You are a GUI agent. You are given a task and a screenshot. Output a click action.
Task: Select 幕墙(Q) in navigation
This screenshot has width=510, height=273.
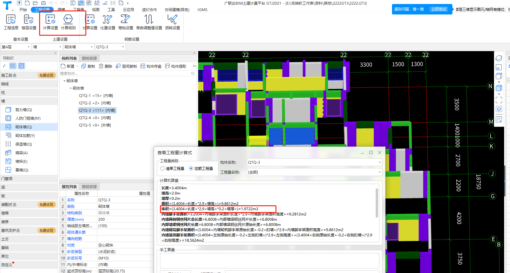pos(22,170)
